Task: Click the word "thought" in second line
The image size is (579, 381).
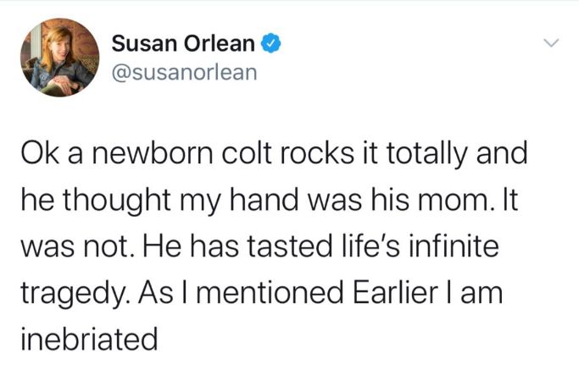Action: 117,201
